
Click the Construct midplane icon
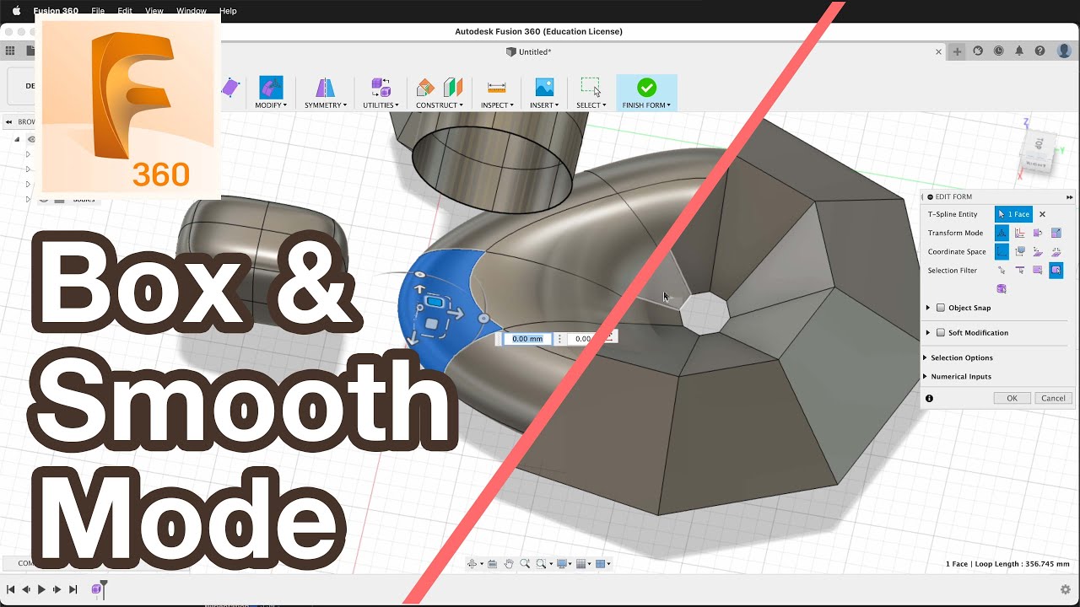453,87
